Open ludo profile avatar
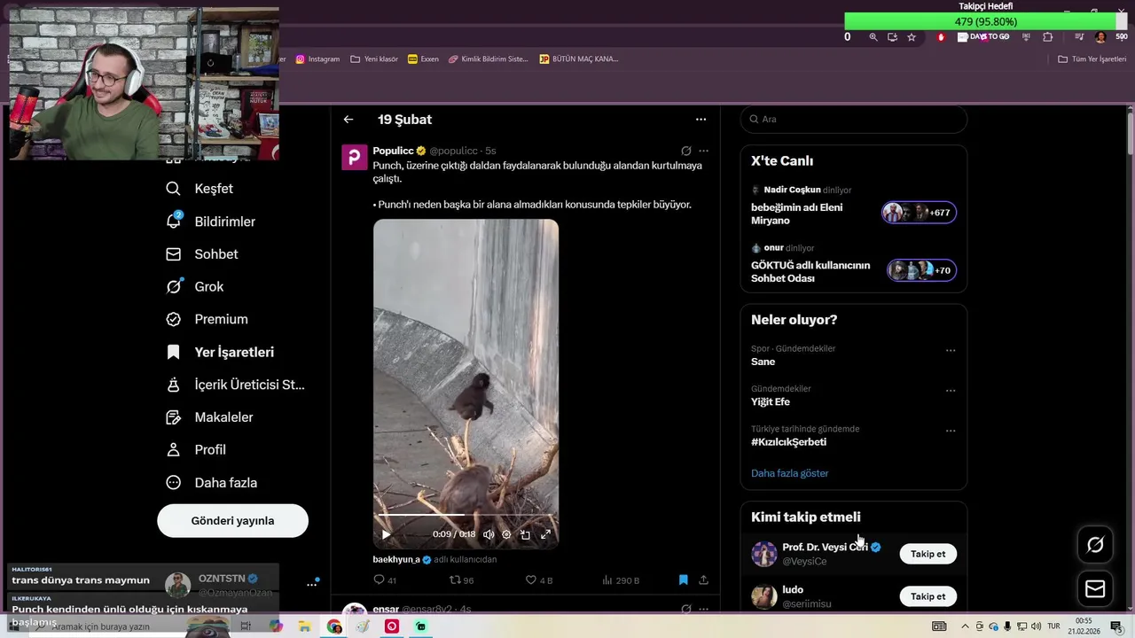The image size is (1135, 638). [764, 596]
